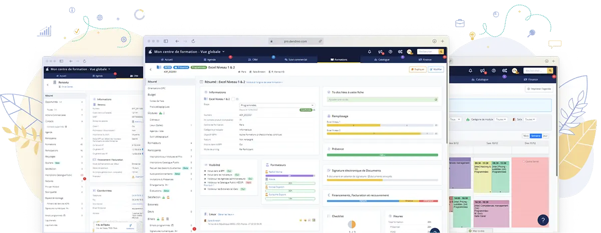Click the Ajouter une to-do input field
This screenshot has height=233, width=601.
tap(381, 100)
